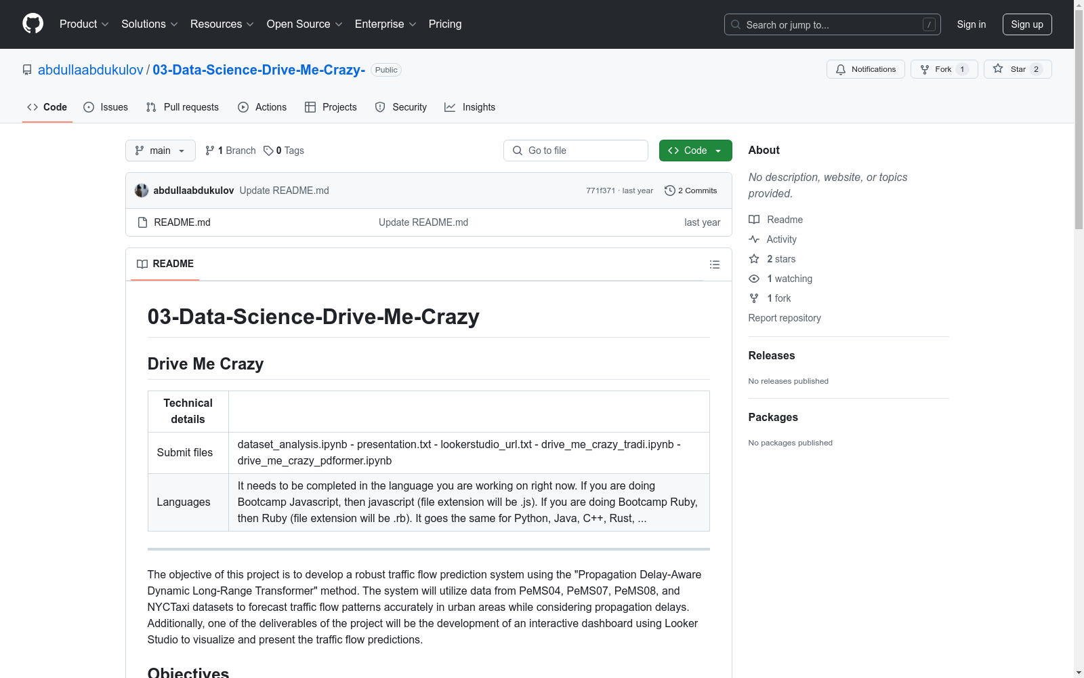Click the Go to file search box
1084x678 pixels.
click(x=576, y=151)
